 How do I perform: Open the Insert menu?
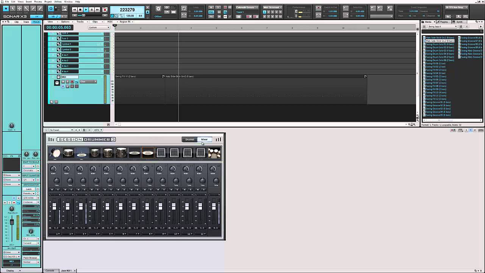point(29,2)
